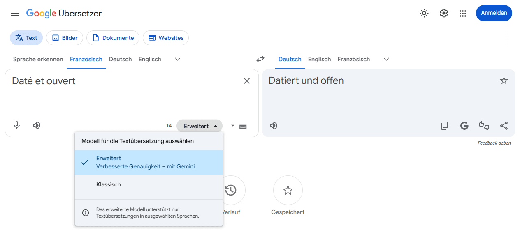Swap source and target languages
The image size is (520, 230).
click(260, 59)
